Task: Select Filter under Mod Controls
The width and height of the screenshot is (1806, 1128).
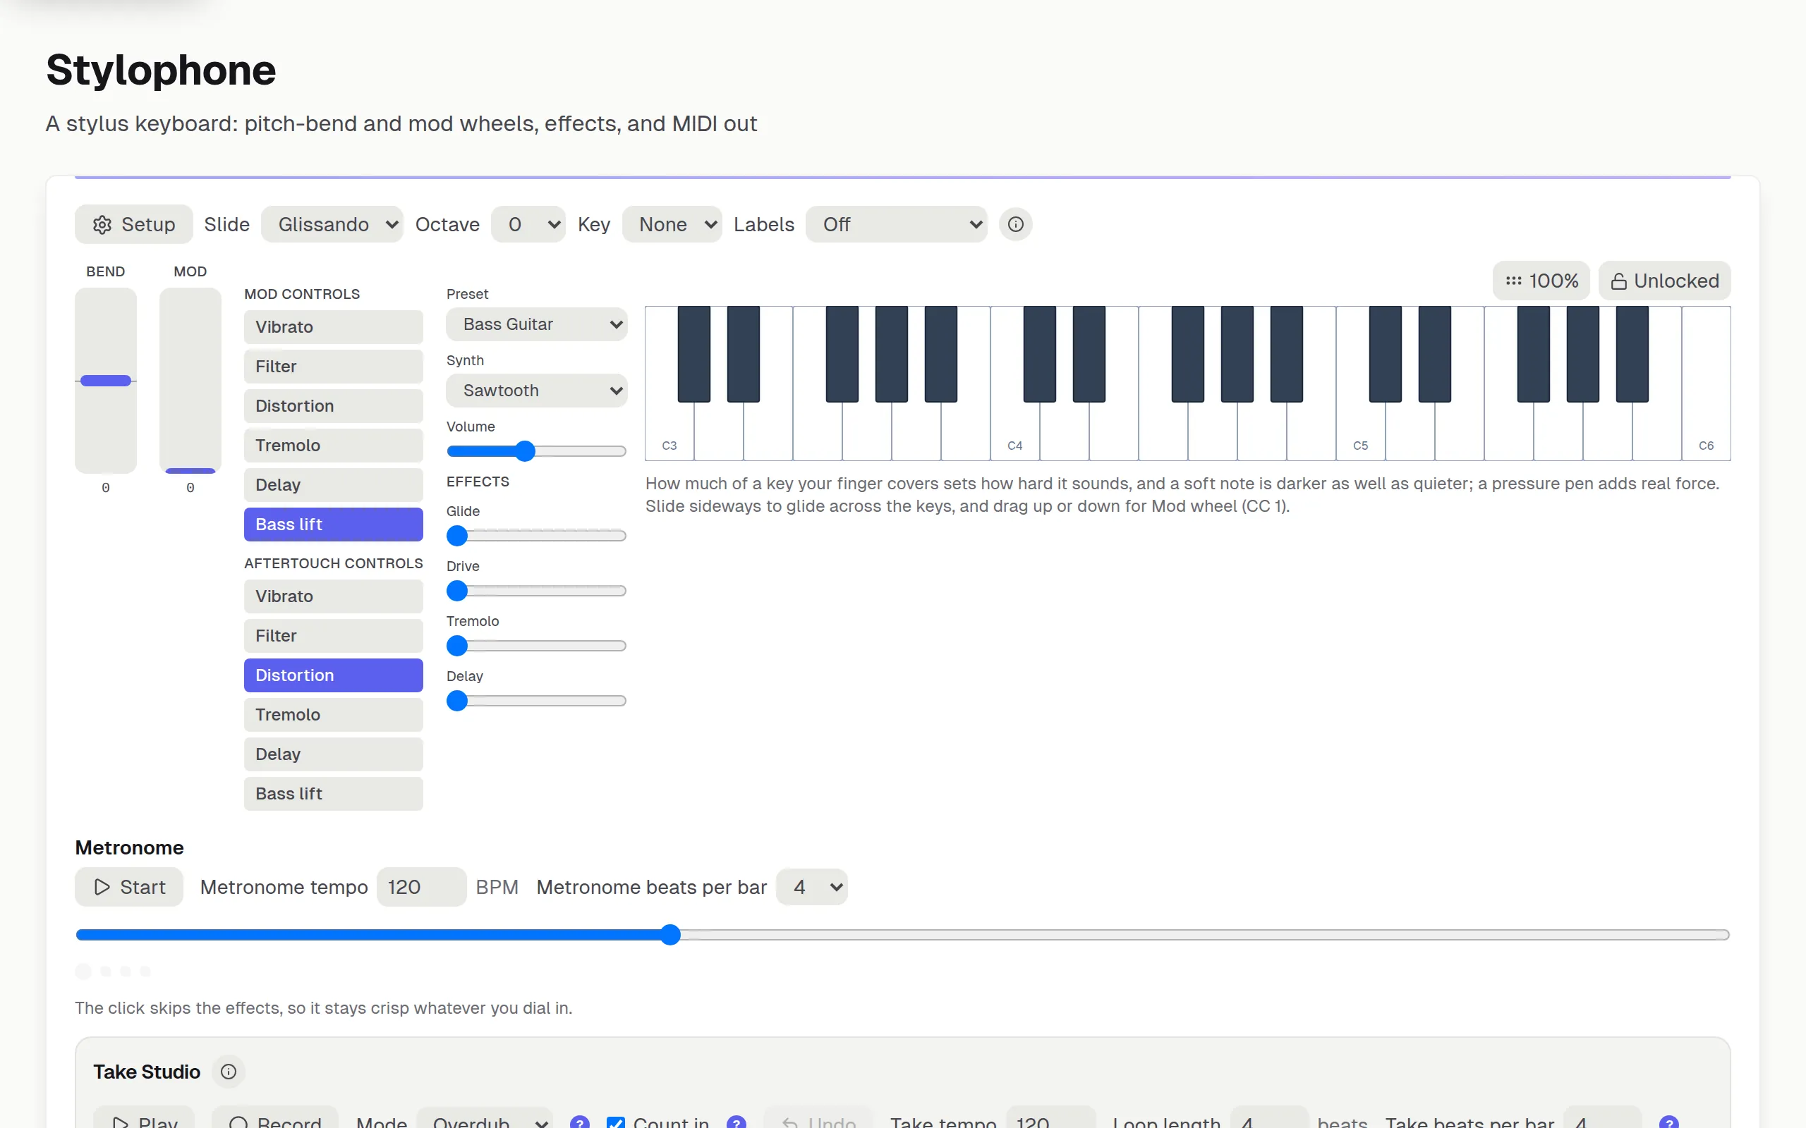Action: pos(334,367)
